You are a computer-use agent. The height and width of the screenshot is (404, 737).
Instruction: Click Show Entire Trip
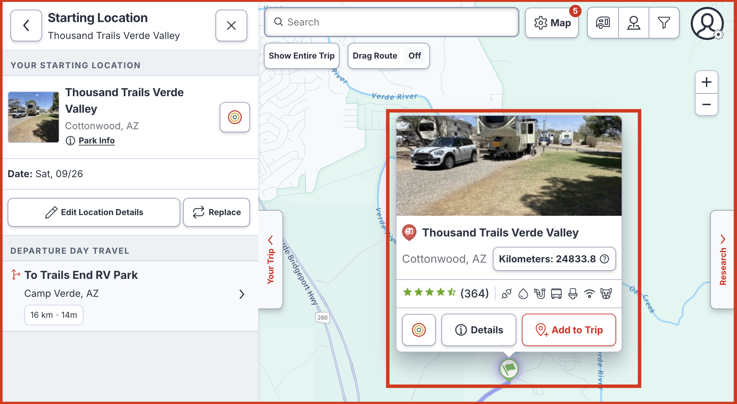(301, 56)
